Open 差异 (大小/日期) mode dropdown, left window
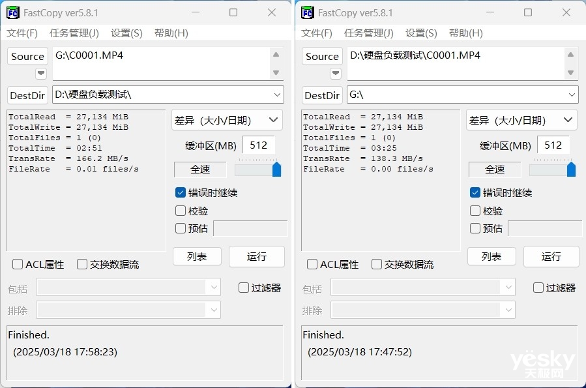Image resolution: width=586 pixels, height=388 pixels. pos(227,120)
